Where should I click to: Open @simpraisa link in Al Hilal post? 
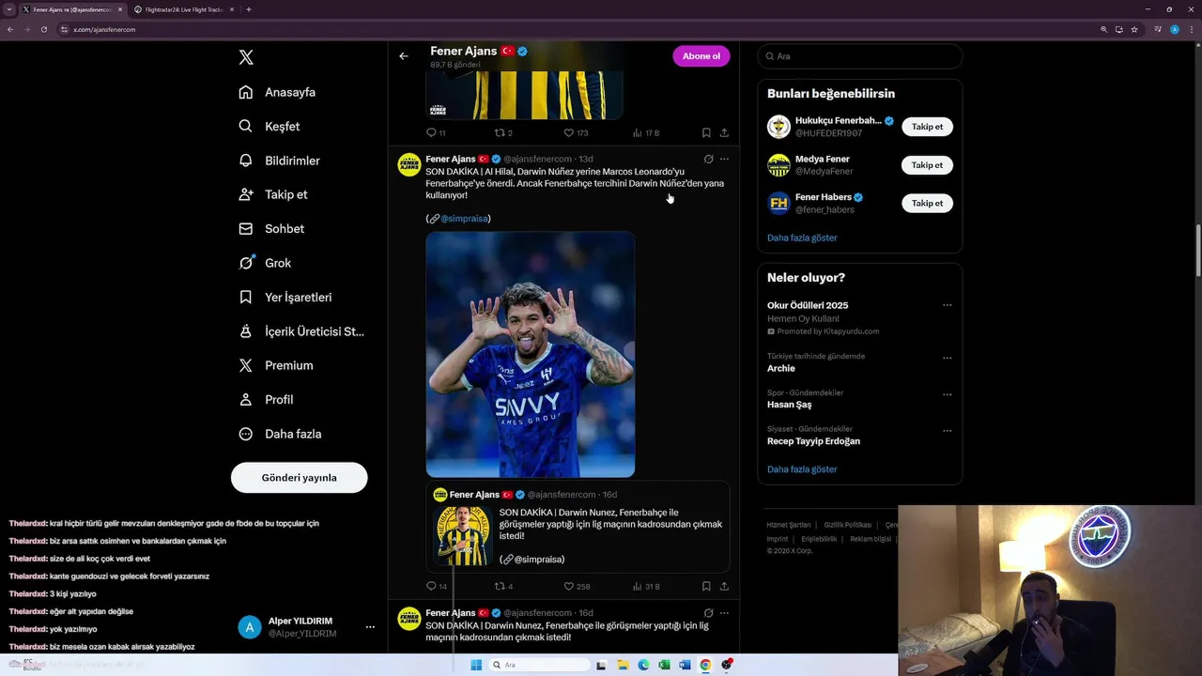464,218
